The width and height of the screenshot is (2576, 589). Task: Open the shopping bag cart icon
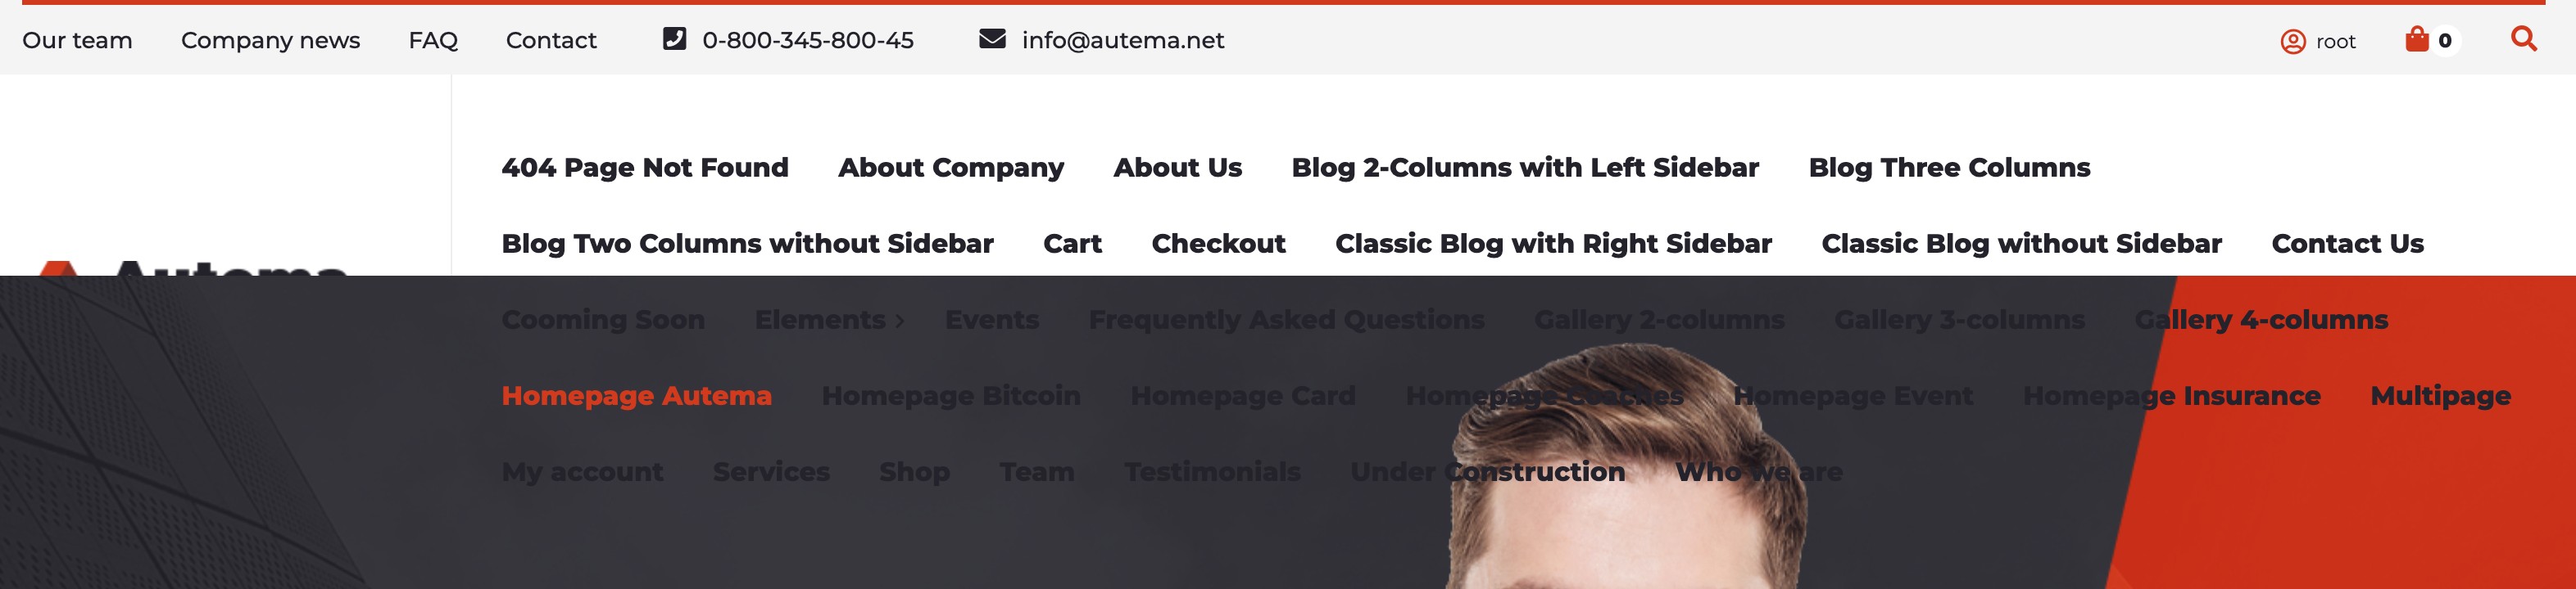coord(2417,39)
